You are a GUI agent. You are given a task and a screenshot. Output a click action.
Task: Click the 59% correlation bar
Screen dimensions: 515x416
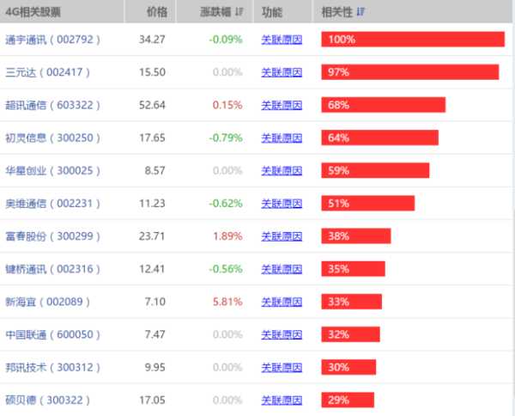[x=375, y=170]
